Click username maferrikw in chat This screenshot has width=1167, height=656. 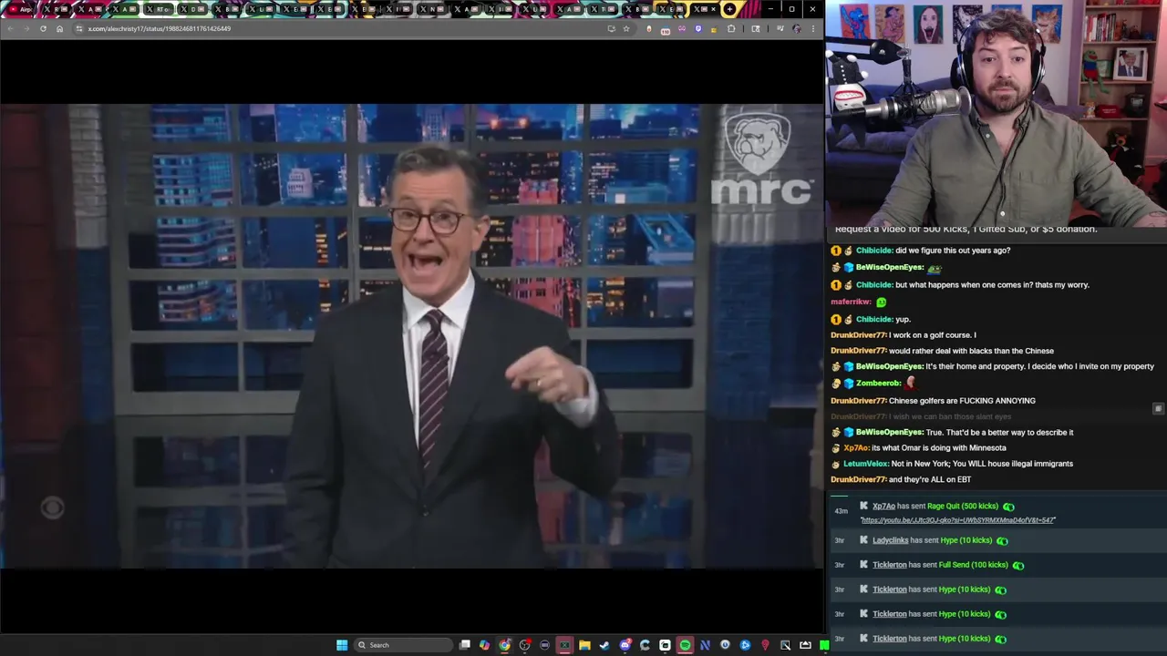851,302
